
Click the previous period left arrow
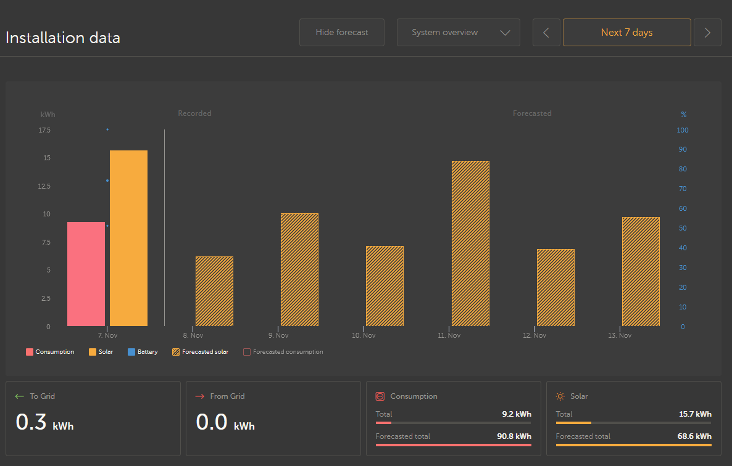[x=546, y=33]
